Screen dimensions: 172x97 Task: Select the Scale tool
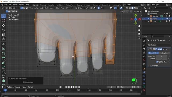3,34
